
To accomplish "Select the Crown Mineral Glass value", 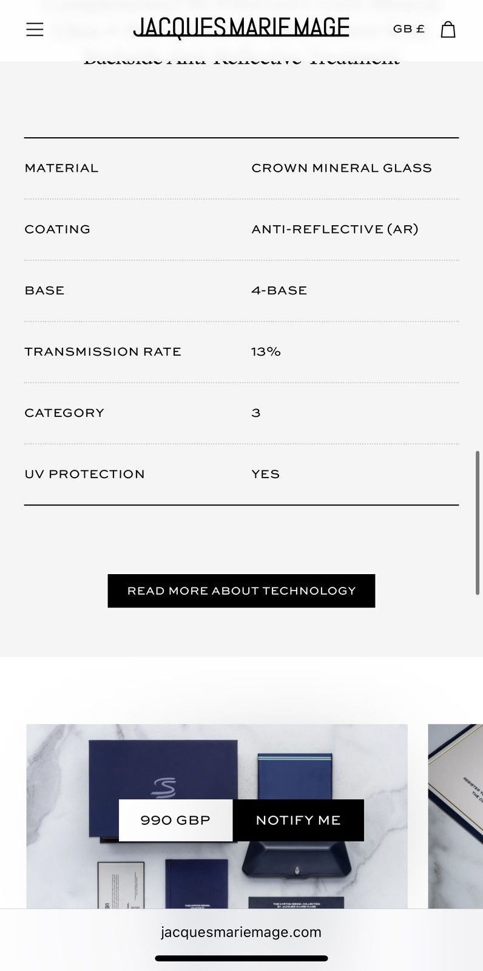I will coord(342,168).
